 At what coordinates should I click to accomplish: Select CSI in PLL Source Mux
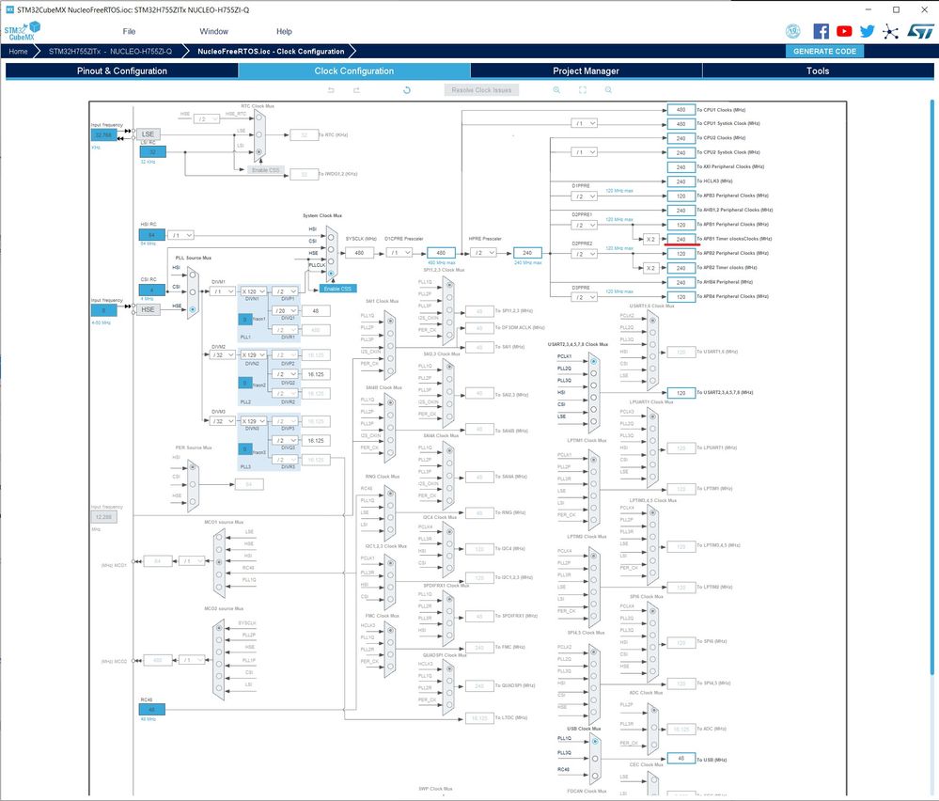click(193, 292)
